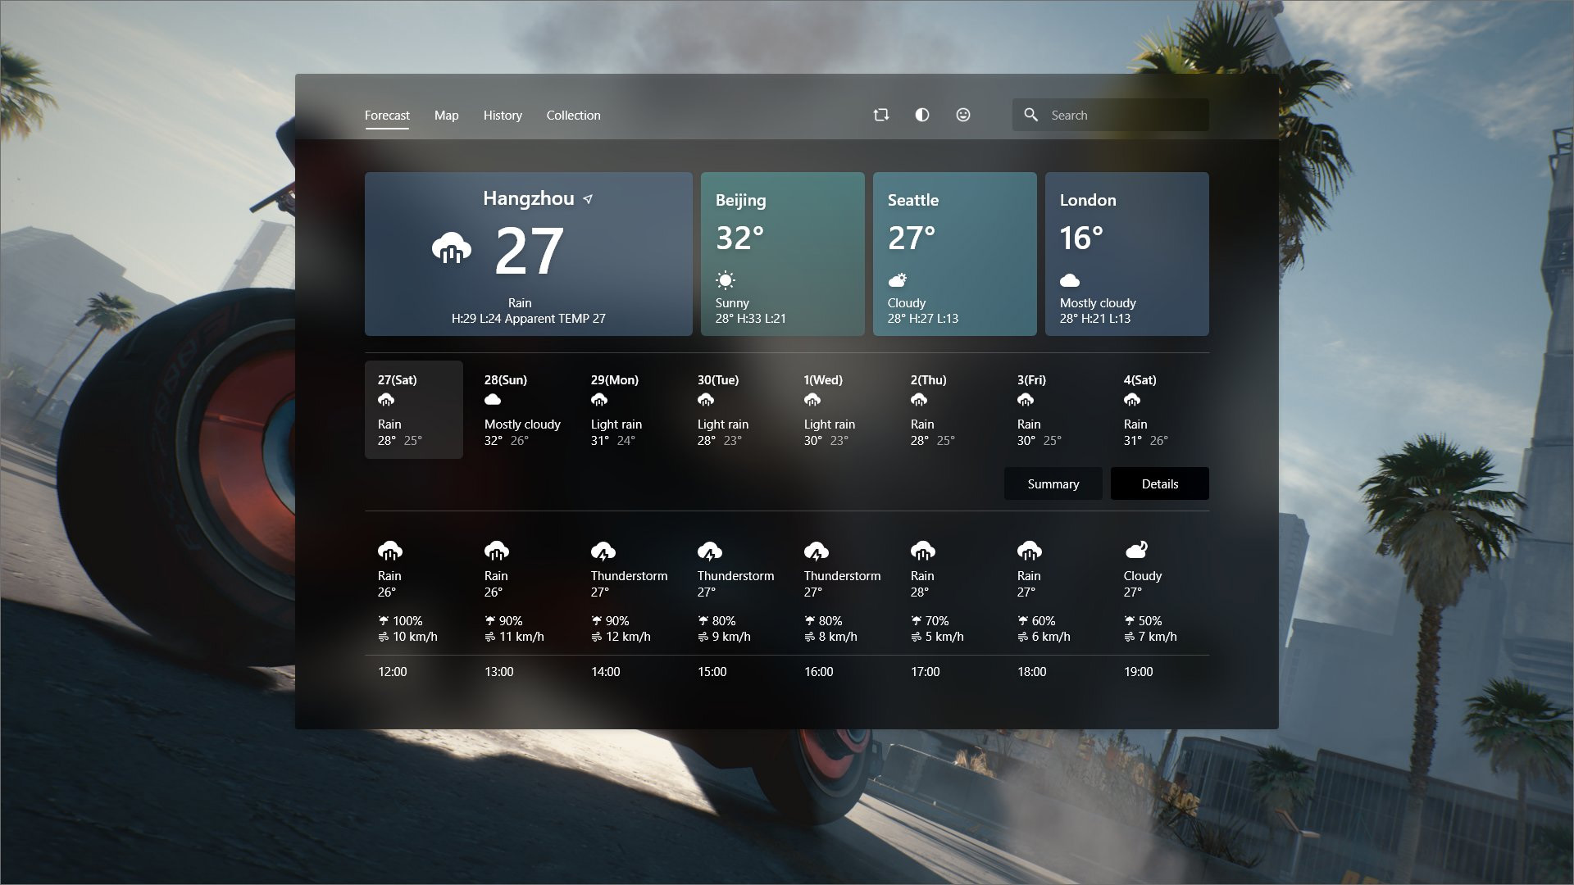Click the contrast toggle icon
The height and width of the screenshot is (885, 1574).
(x=921, y=115)
